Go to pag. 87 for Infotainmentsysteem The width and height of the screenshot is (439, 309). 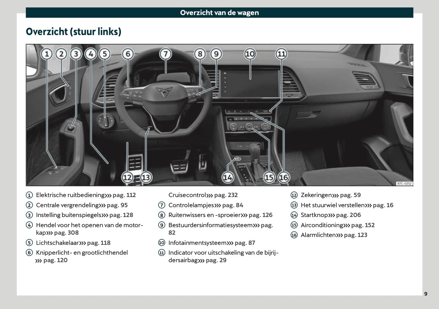tap(245, 243)
